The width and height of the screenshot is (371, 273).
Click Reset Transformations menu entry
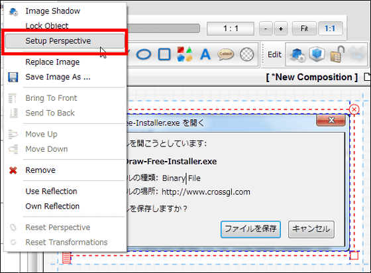click(x=65, y=243)
